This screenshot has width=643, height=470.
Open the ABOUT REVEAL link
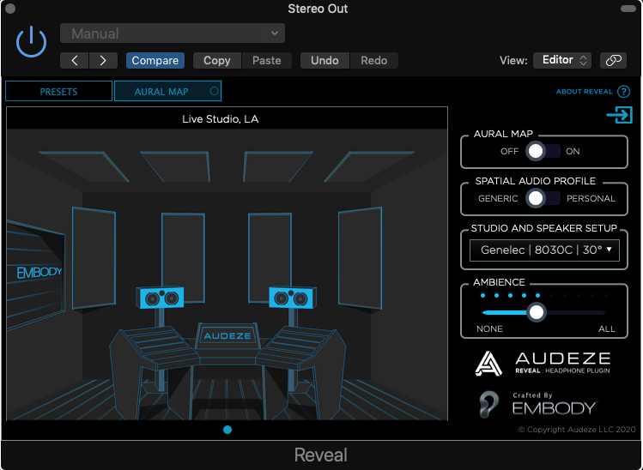[x=584, y=92]
